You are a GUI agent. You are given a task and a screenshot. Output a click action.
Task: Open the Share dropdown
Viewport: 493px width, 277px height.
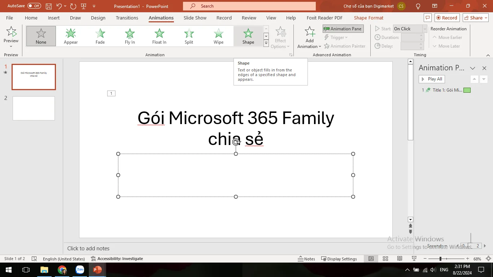[x=476, y=18]
